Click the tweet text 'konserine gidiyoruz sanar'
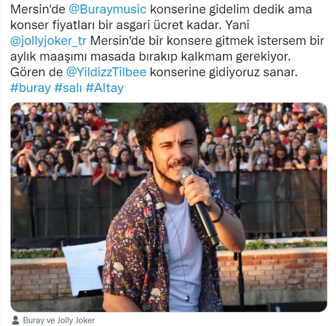 pos(223,72)
